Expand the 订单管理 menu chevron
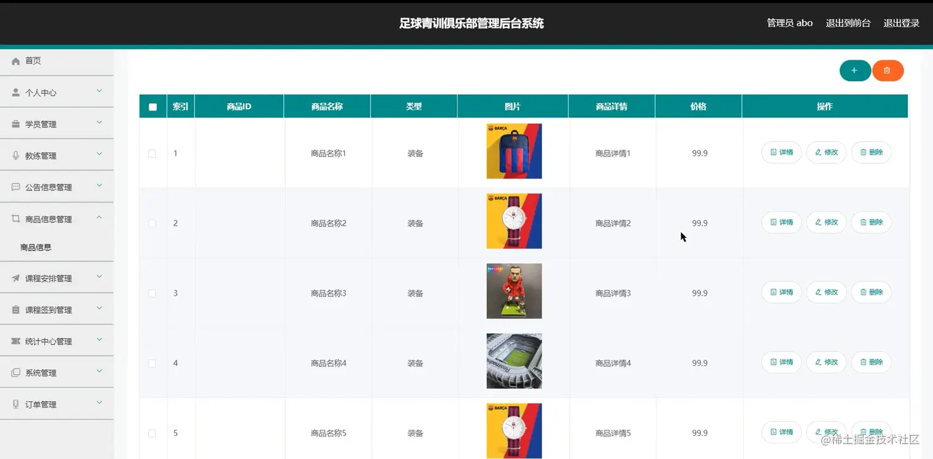The height and width of the screenshot is (459, 933). 99,403
